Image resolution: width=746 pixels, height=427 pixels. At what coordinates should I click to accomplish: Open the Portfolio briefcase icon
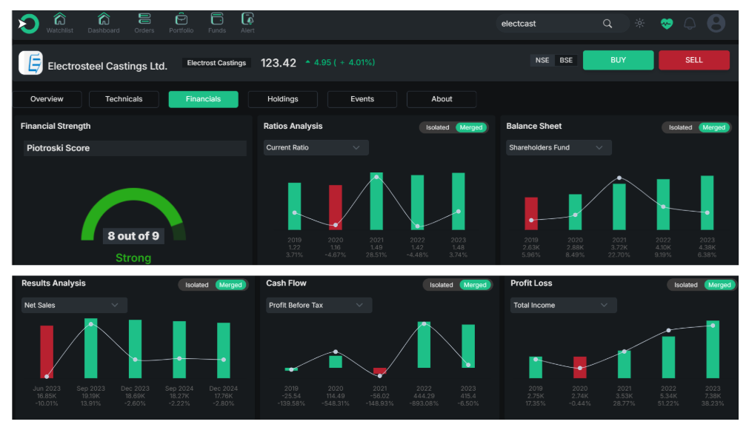click(181, 19)
